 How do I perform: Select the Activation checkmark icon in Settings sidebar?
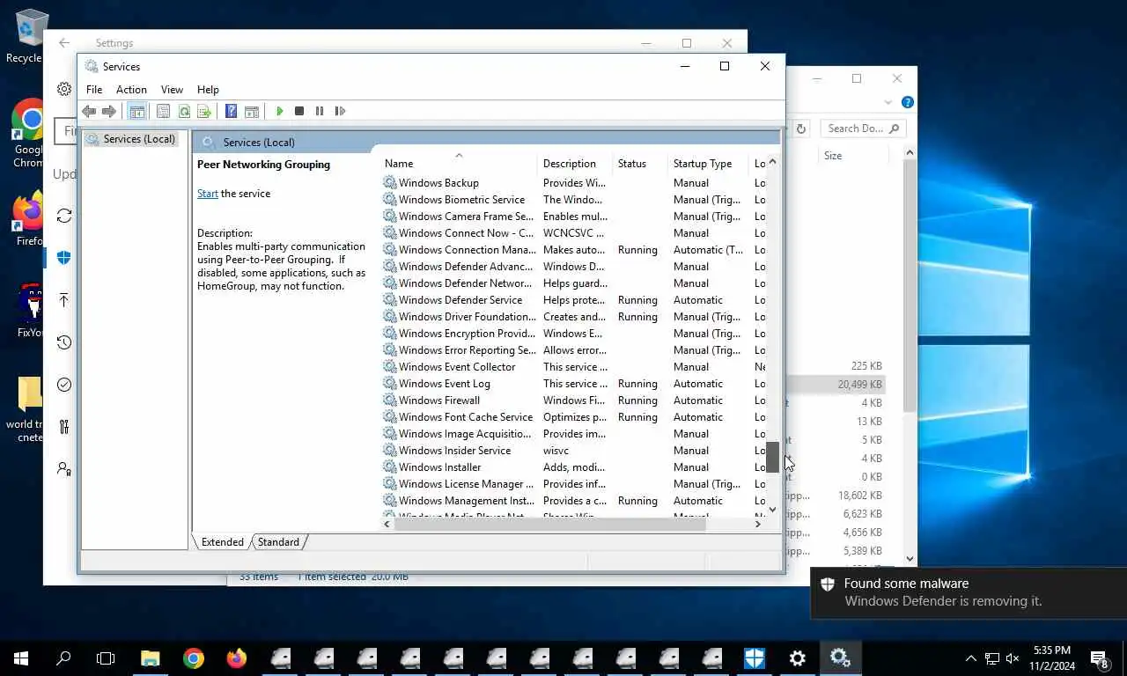[x=64, y=385]
